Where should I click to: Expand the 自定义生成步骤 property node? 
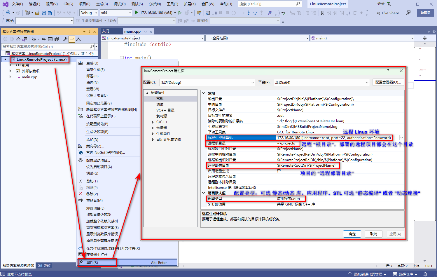pyautogui.click(x=153, y=140)
